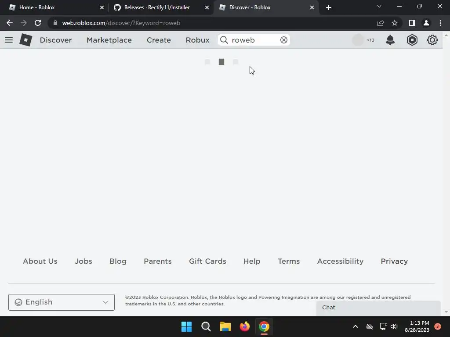Click the search magnifier icon
450x337 pixels.
click(224, 40)
